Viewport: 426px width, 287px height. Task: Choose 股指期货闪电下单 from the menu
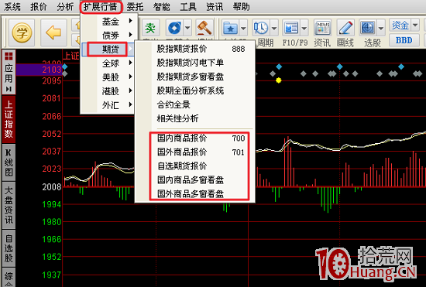point(191,63)
